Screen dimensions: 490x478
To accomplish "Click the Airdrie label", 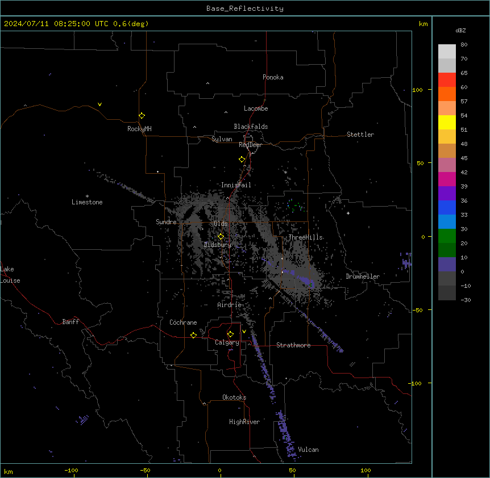I will click(x=230, y=305).
